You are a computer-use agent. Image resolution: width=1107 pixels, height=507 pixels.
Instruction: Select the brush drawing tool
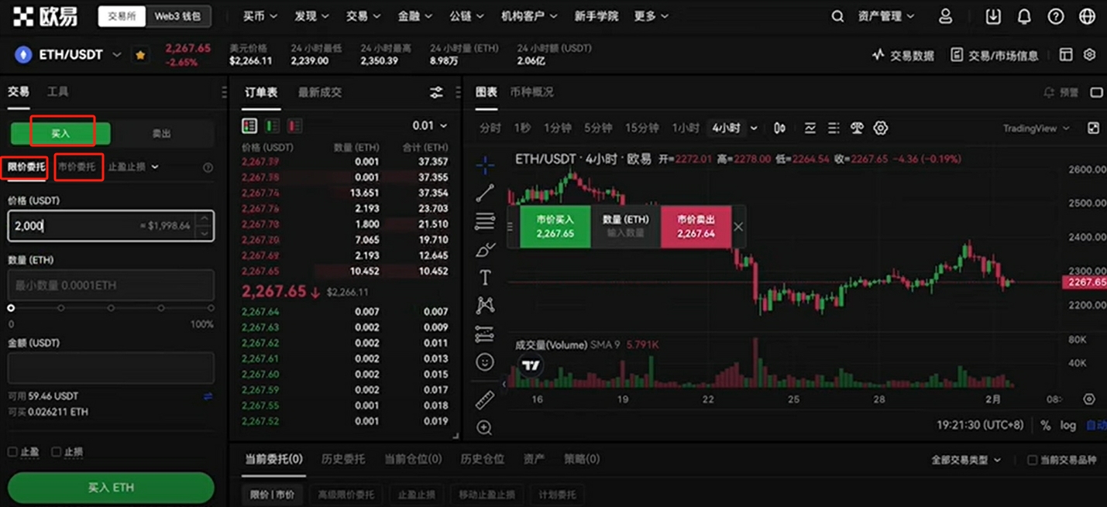click(485, 249)
